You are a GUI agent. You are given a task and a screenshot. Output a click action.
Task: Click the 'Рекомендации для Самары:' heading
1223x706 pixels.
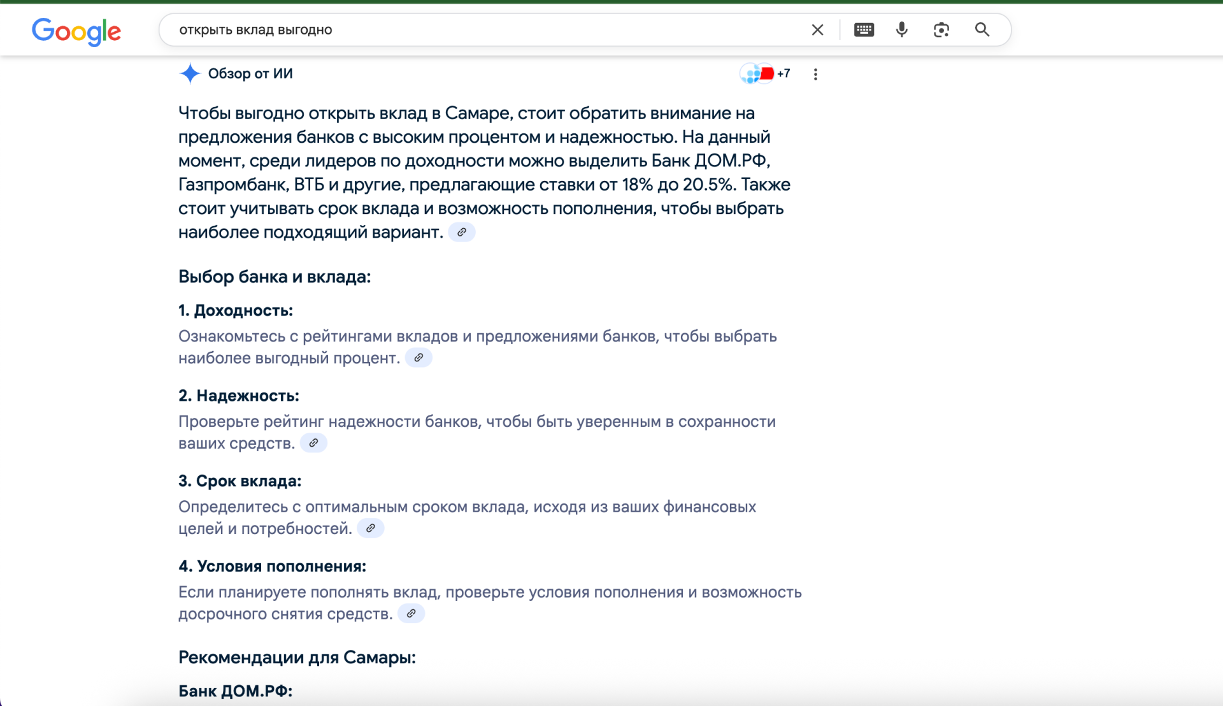297,658
